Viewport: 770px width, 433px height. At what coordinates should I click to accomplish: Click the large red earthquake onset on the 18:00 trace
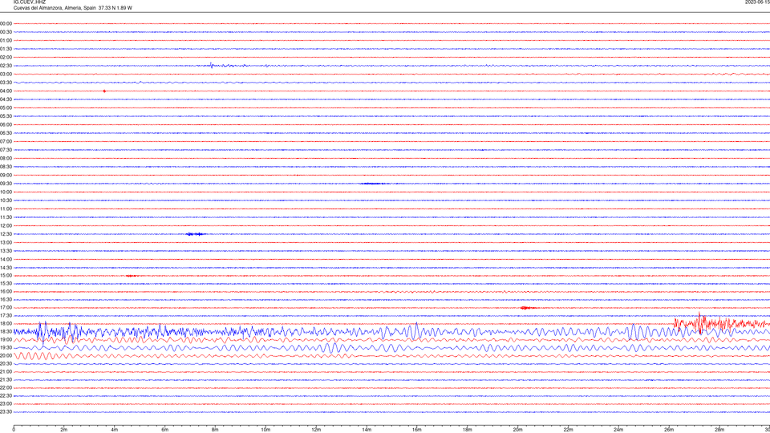click(x=699, y=323)
